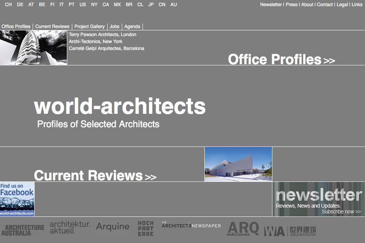Choose the AU country link
This screenshot has width=365, height=243.
pyautogui.click(x=173, y=5)
